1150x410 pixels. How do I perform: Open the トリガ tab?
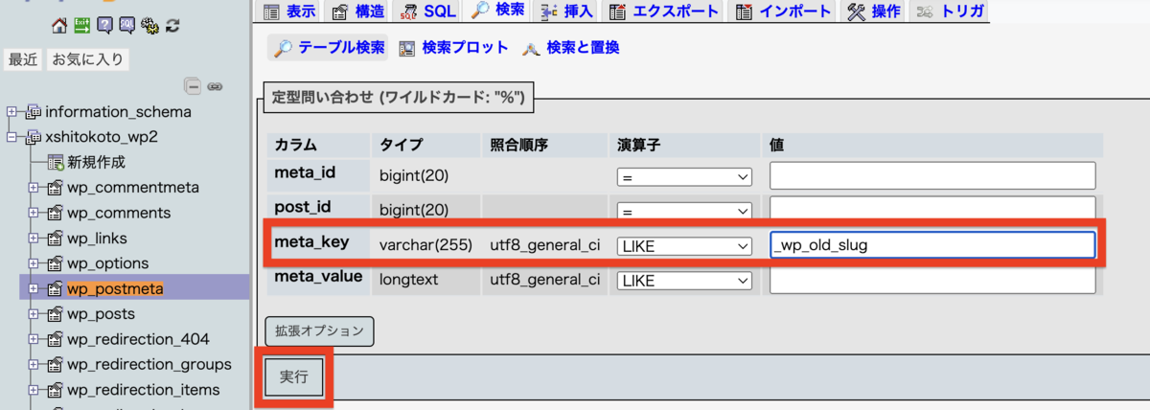[949, 11]
